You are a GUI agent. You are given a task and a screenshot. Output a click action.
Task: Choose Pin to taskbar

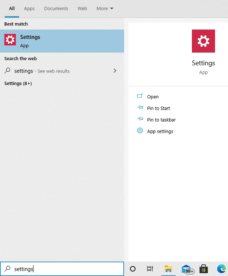pyautogui.click(x=161, y=120)
